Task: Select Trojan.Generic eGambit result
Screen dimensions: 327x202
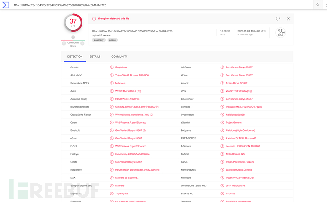Action: (x=234, y=123)
